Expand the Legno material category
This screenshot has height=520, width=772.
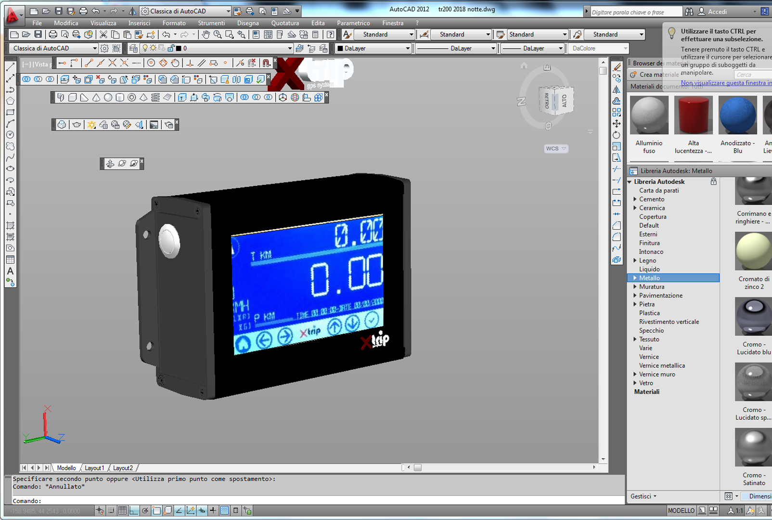pos(635,260)
